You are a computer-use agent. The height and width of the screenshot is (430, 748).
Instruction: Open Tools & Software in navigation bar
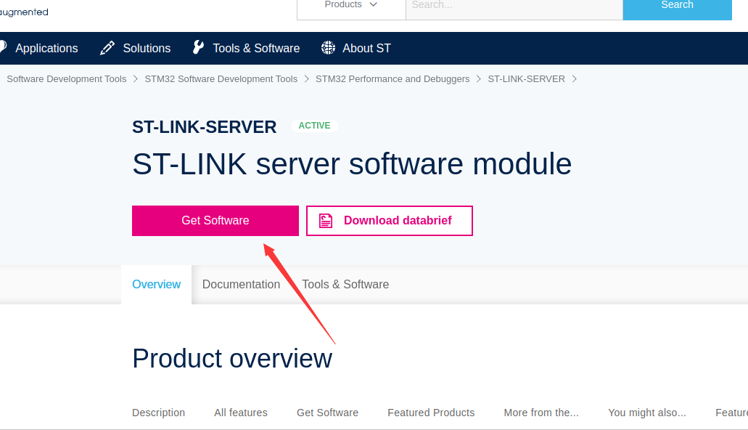pos(256,48)
